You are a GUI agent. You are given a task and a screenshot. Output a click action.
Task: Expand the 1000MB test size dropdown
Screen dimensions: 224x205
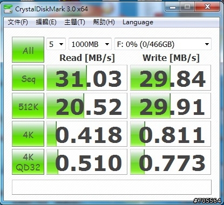[x=90, y=44]
